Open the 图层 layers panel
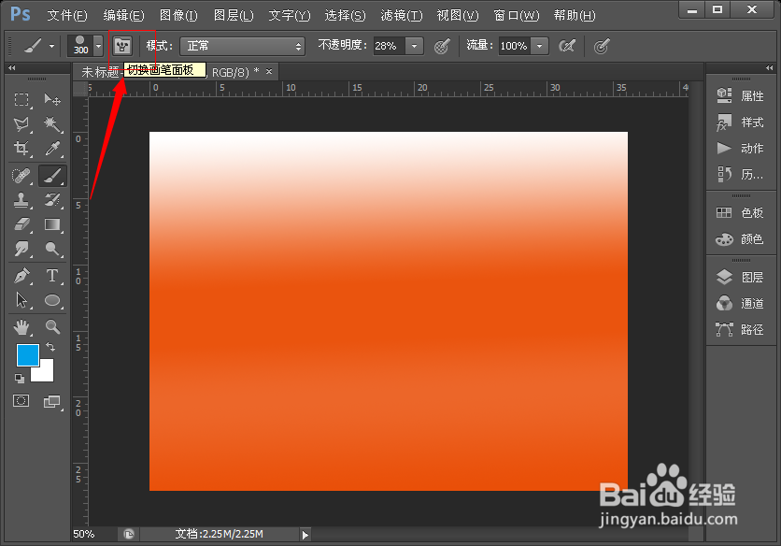 (741, 278)
